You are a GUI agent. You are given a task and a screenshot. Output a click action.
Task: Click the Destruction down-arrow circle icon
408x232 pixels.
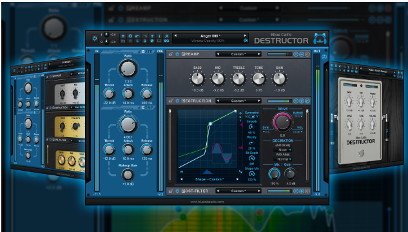(296, 101)
